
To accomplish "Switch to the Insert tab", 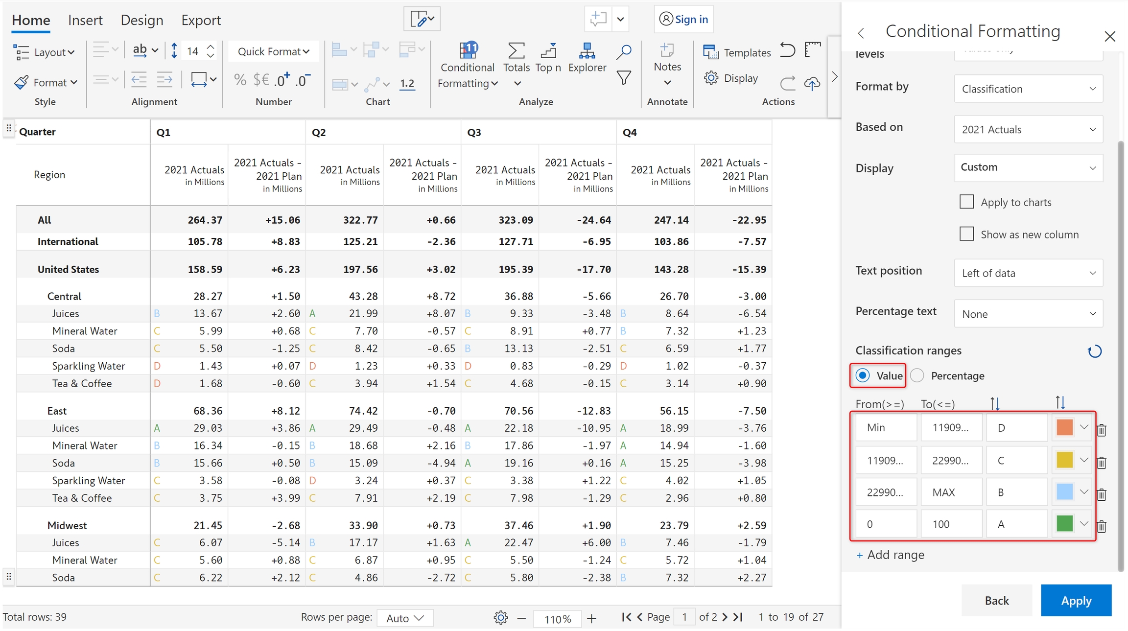I will coord(85,20).
